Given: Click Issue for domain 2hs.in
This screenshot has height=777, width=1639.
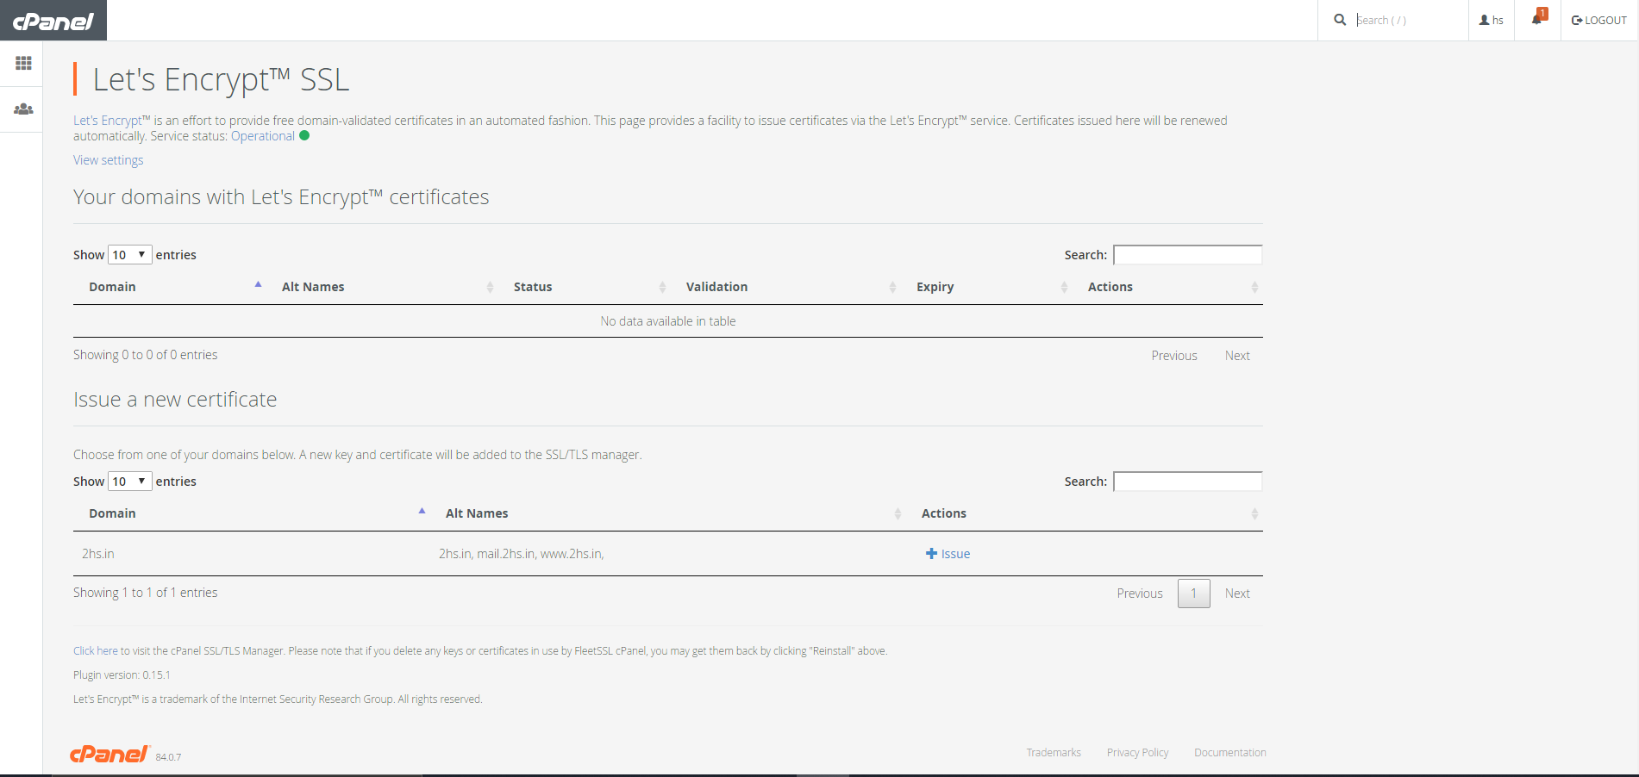Looking at the screenshot, I should click(948, 554).
